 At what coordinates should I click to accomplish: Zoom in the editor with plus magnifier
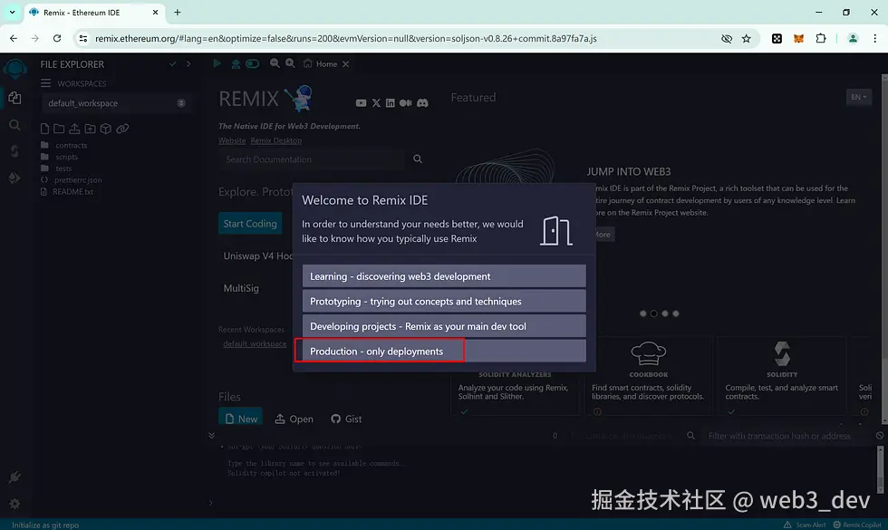click(x=290, y=63)
